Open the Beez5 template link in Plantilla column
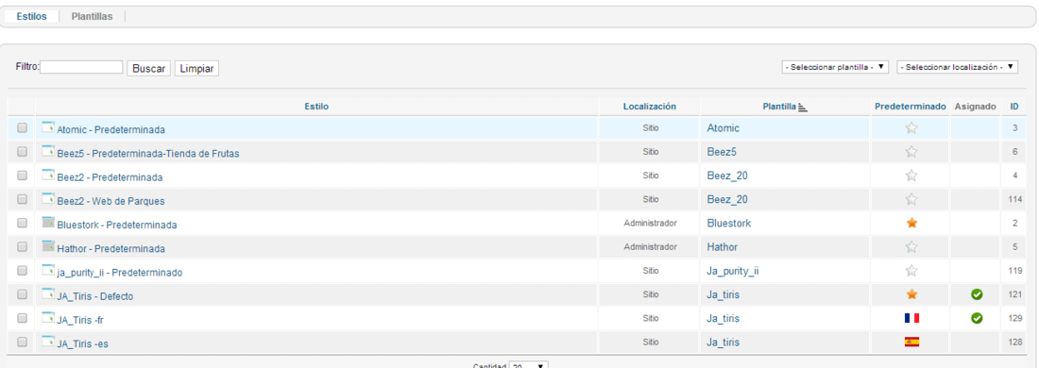 [x=722, y=152]
